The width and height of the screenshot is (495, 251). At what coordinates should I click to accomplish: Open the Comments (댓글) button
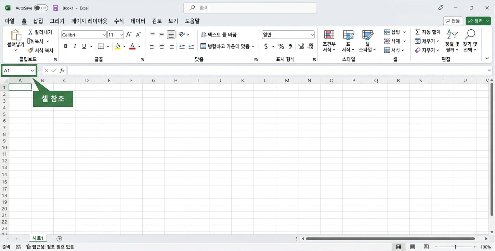[453, 21]
